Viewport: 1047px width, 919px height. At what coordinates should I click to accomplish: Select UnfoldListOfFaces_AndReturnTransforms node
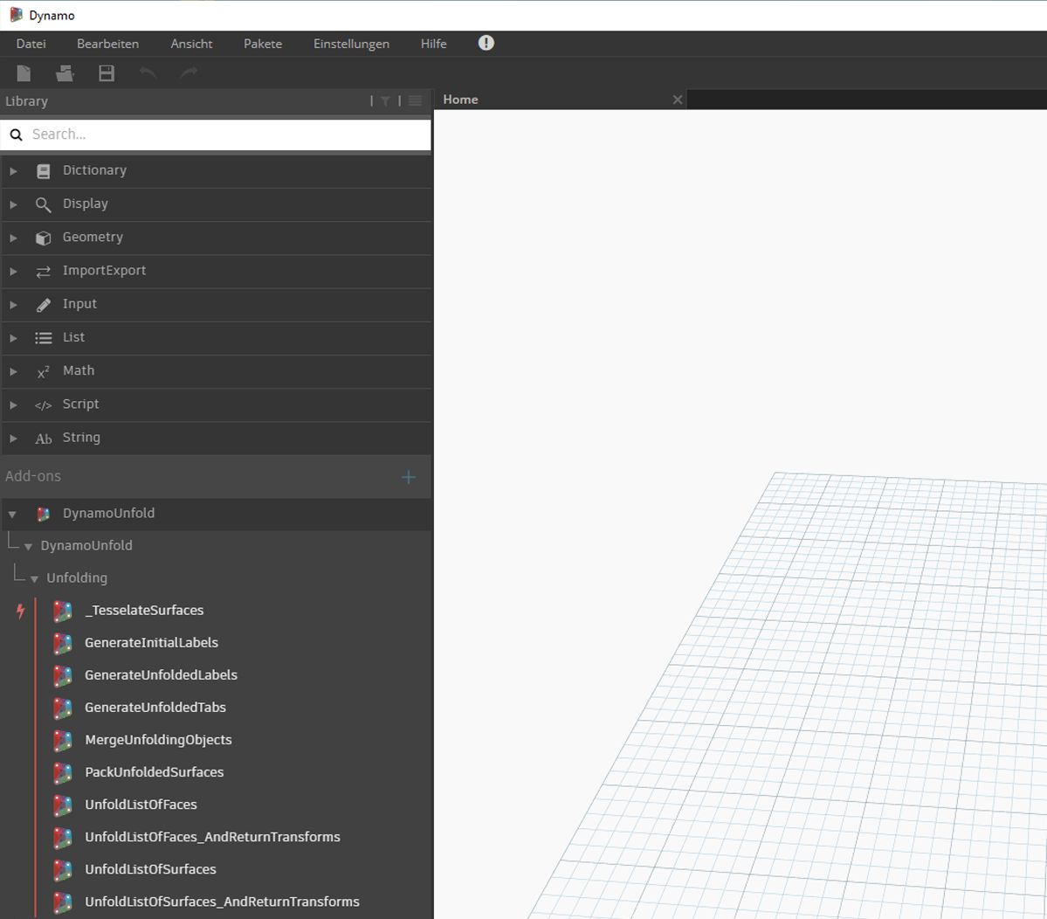point(212,837)
